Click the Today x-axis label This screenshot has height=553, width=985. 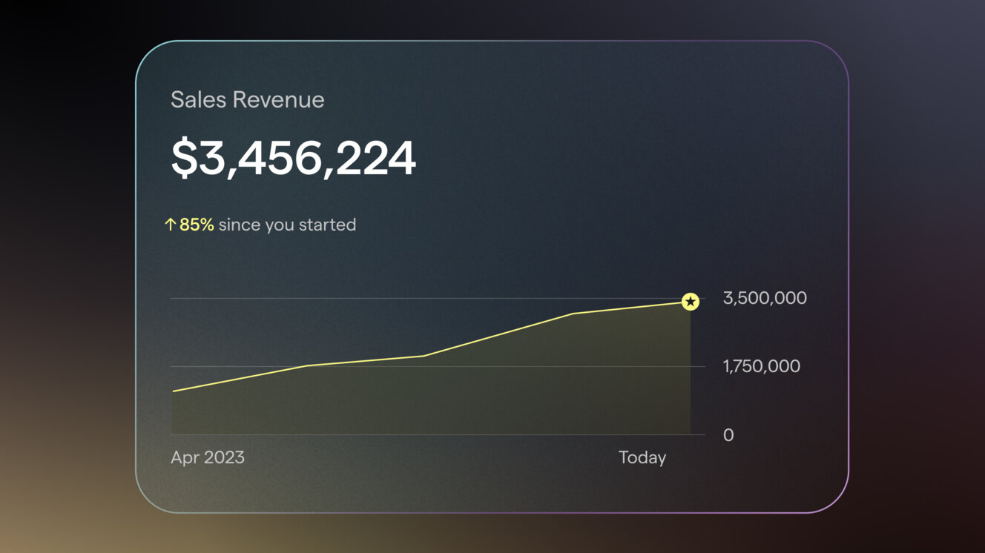[642, 457]
